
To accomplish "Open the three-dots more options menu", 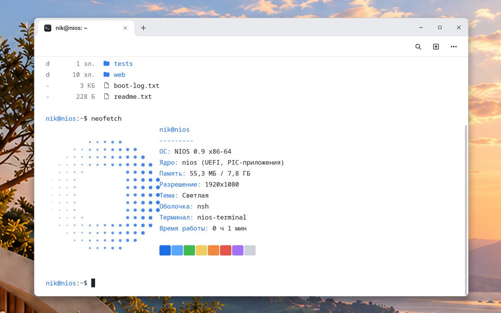I will 454,47.
